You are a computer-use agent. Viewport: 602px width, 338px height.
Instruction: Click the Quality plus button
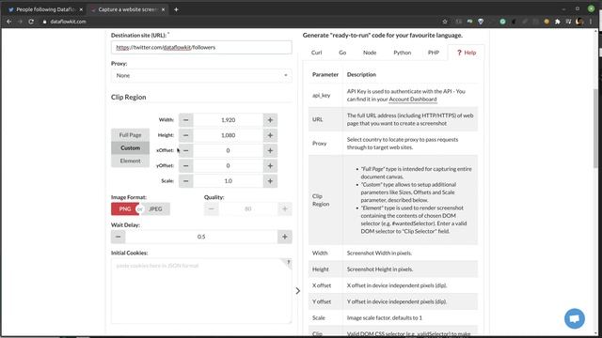(x=285, y=208)
